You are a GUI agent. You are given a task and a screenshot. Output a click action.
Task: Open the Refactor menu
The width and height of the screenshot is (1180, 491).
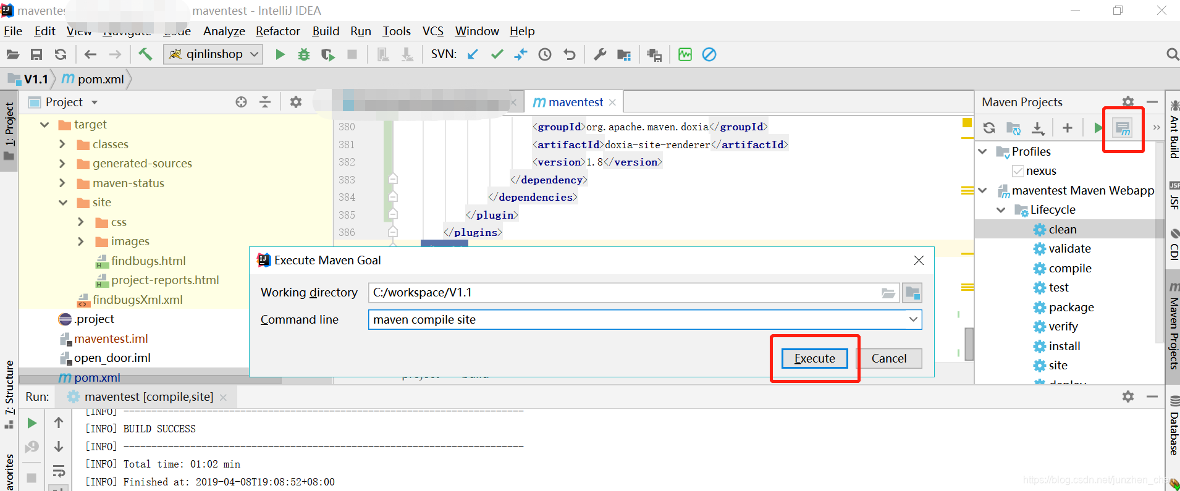click(278, 31)
